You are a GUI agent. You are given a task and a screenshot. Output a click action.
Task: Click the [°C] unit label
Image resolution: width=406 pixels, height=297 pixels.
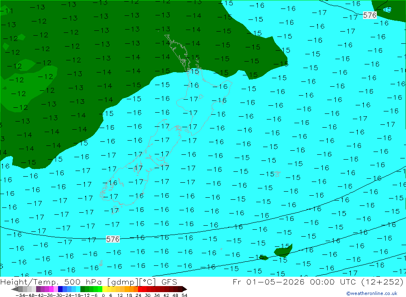click(x=148, y=282)
